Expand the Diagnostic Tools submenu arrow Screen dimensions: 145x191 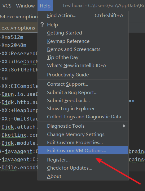124,126
